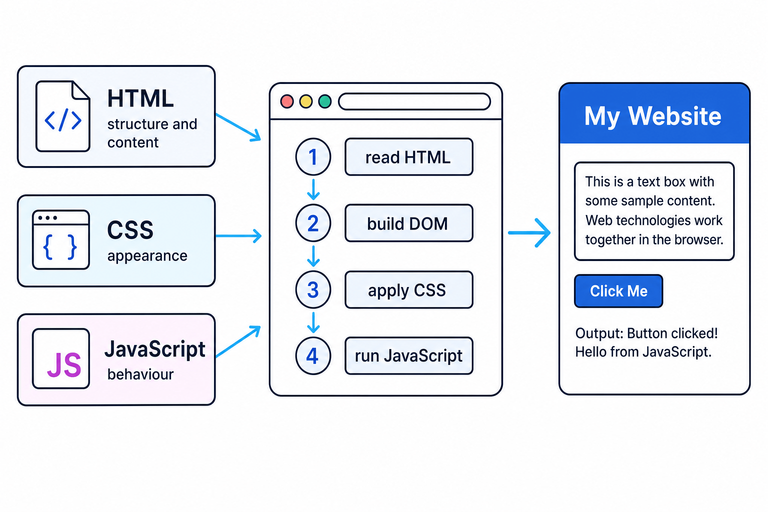Image resolution: width=768 pixels, height=512 pixels.
Task: Click the apply CSS step box
Action: click(x=409, y=289)
